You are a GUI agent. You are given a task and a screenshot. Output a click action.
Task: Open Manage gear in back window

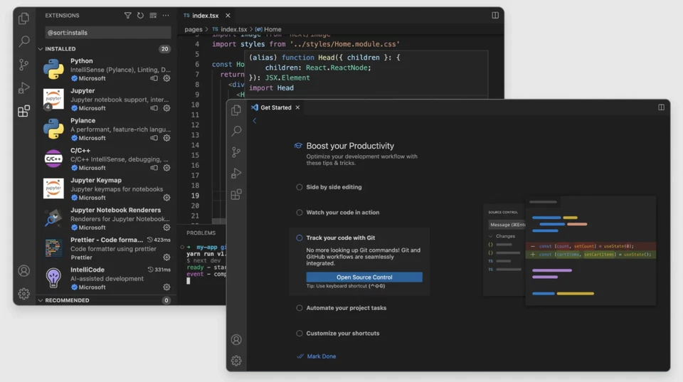(24, 294)
